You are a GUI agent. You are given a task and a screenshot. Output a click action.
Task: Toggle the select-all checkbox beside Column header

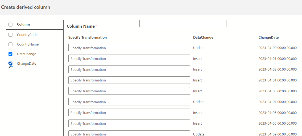(x=10, y=24)
